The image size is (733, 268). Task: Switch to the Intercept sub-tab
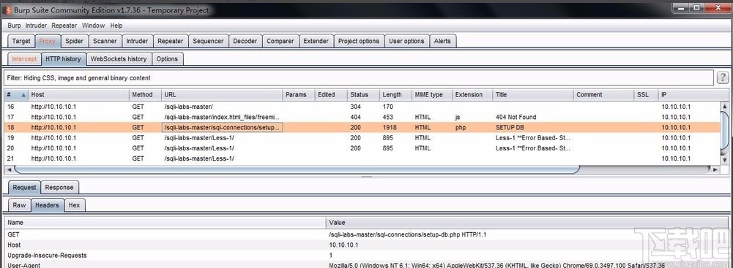pos(24,58)
